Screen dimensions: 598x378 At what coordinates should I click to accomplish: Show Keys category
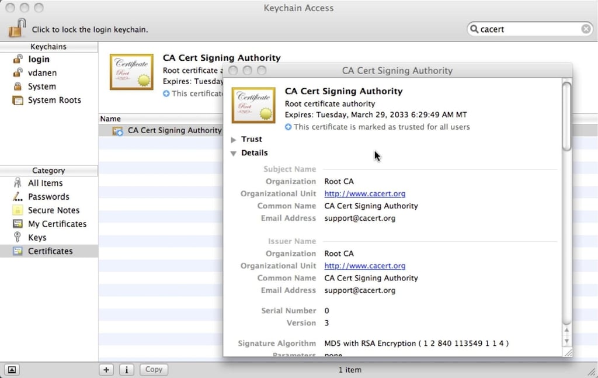coord(37,238)
